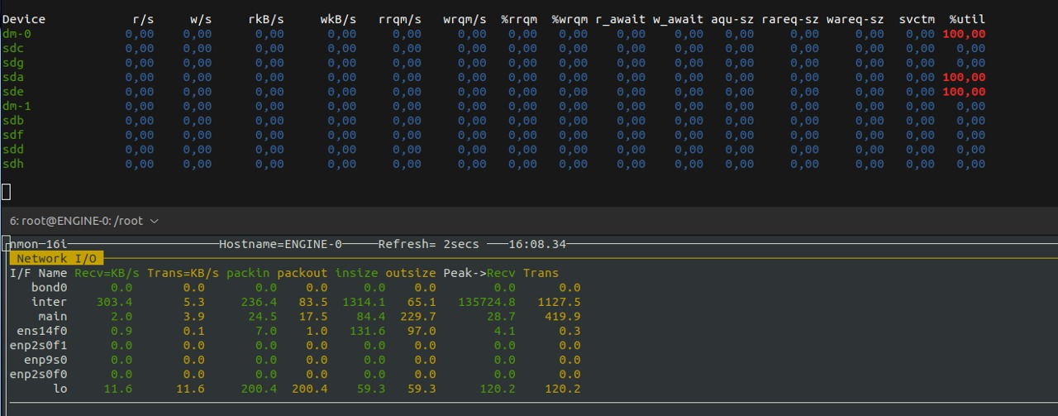The image size is (1058, 416).
Task: Click the rkB/s column header
Action: pos(266,19)
